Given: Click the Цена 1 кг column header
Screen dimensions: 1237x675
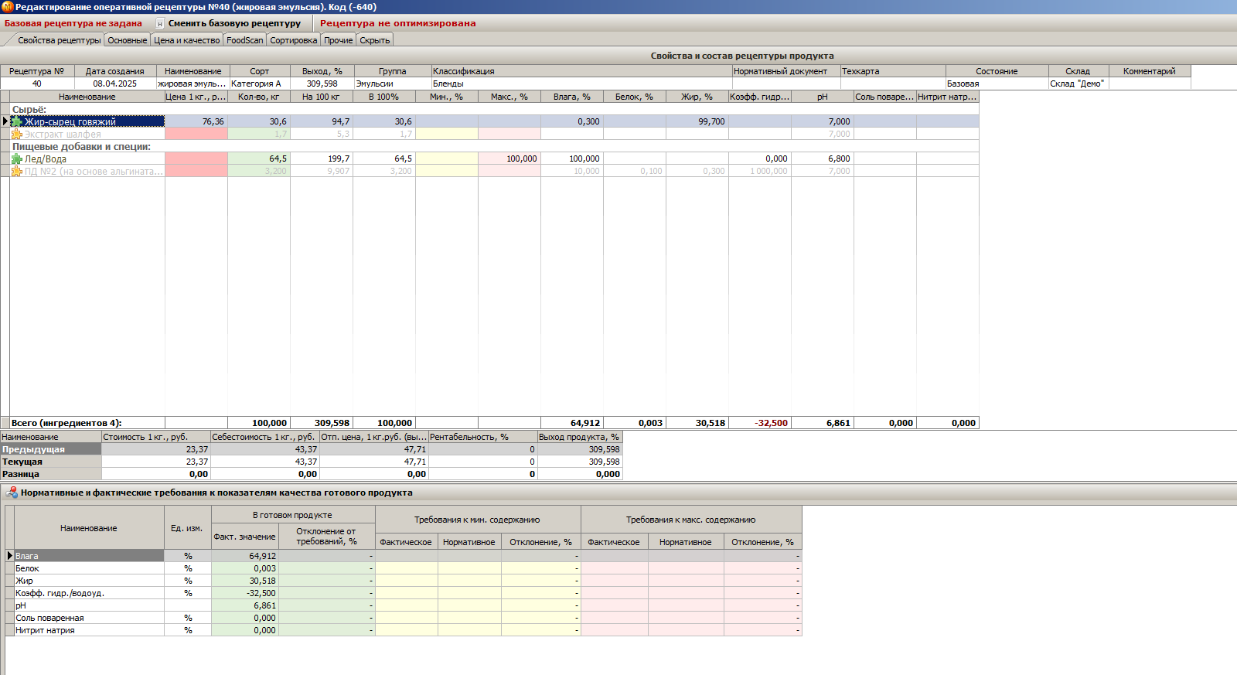Looking at the screenshot, I should click(x=196, y=97).
